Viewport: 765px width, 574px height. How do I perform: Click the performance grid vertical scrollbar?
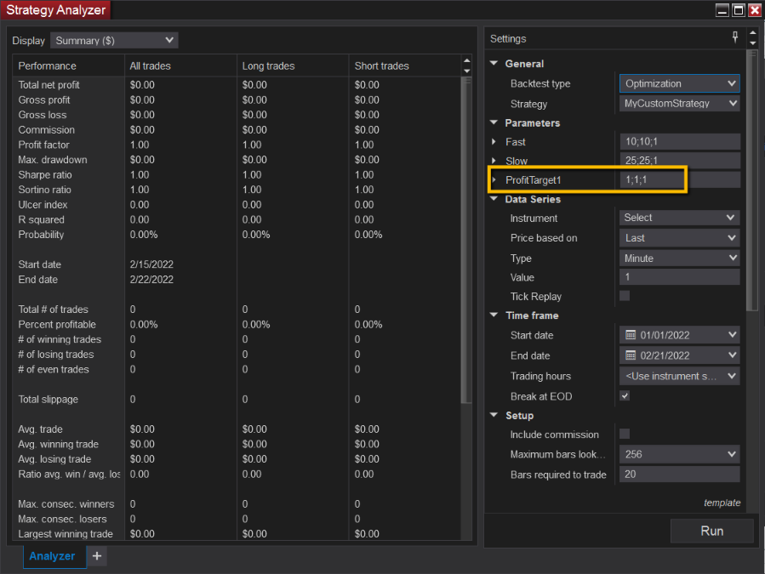pyautogui.click(x=467, y=240)
